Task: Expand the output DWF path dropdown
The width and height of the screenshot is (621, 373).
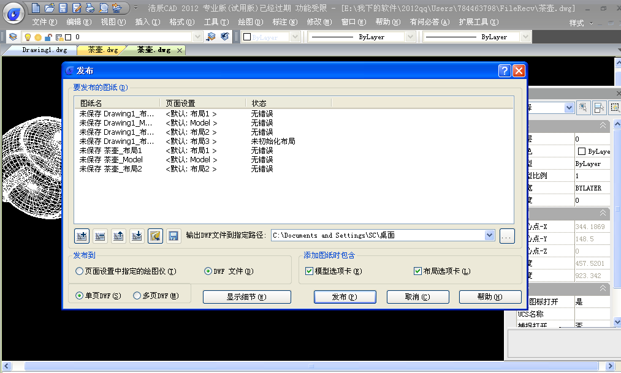Action: pos(489,235)
